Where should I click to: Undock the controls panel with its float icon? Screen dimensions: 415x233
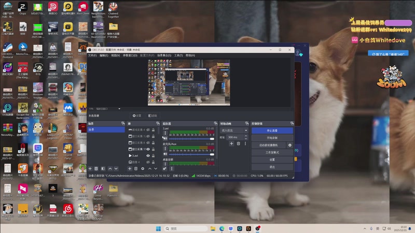pyautogui.click(x=292, y=123)
